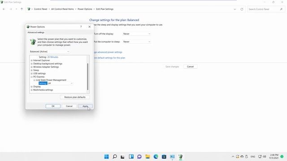Collapse Link State Power Management node
The image size is (287, 161).
click(35, 80)
